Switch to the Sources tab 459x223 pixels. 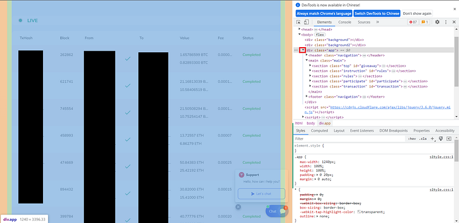click(364, 22)
